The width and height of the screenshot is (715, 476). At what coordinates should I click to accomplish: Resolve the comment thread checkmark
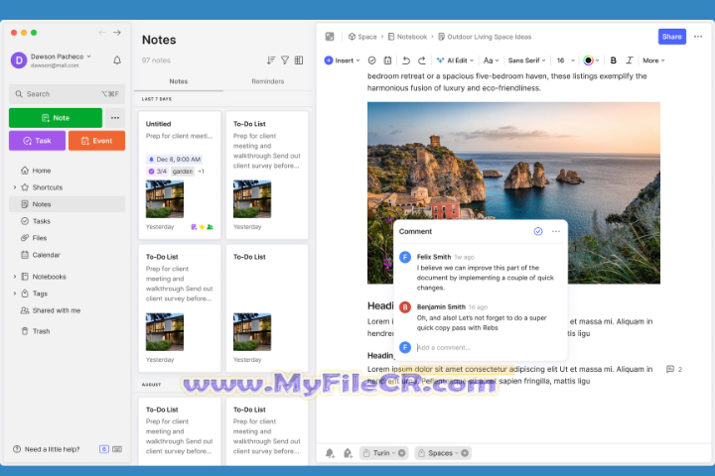pos(538,231)
